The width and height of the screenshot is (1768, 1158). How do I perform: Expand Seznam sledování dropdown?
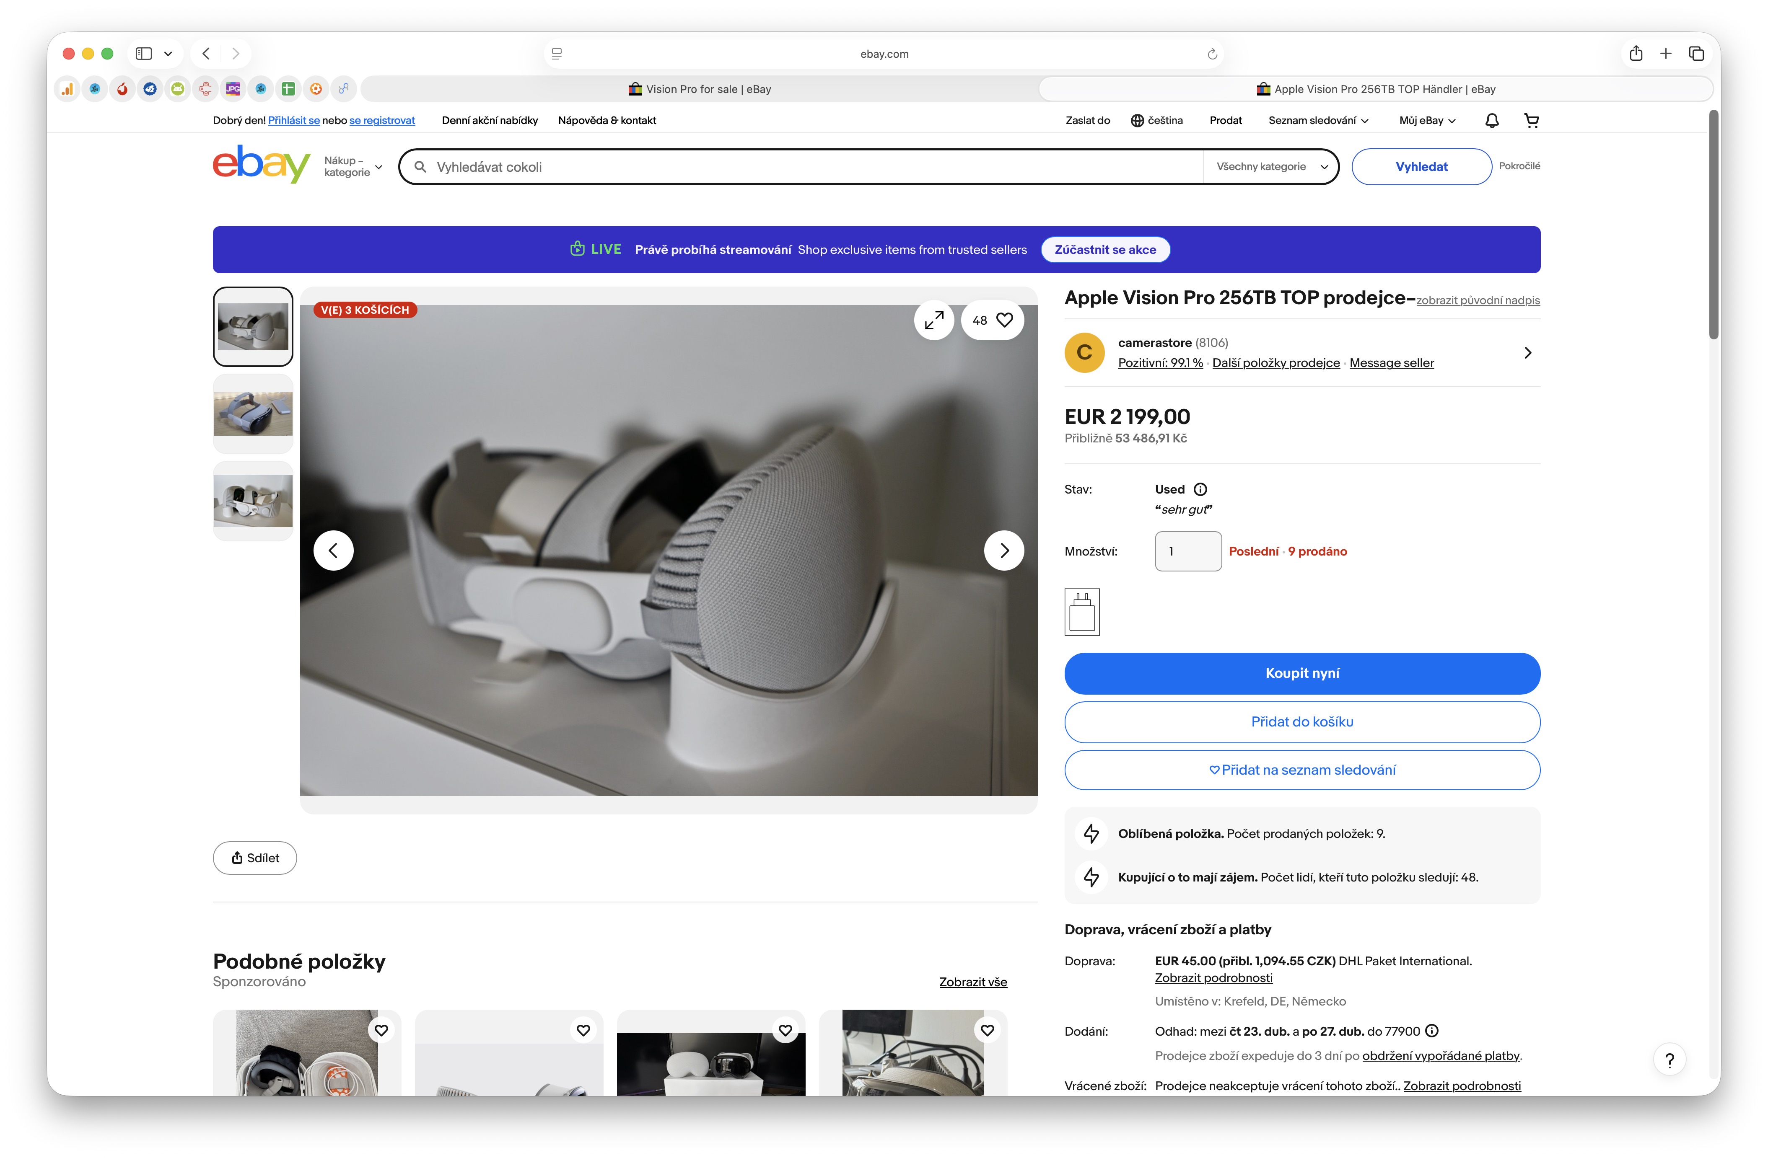coord(1318,120)
